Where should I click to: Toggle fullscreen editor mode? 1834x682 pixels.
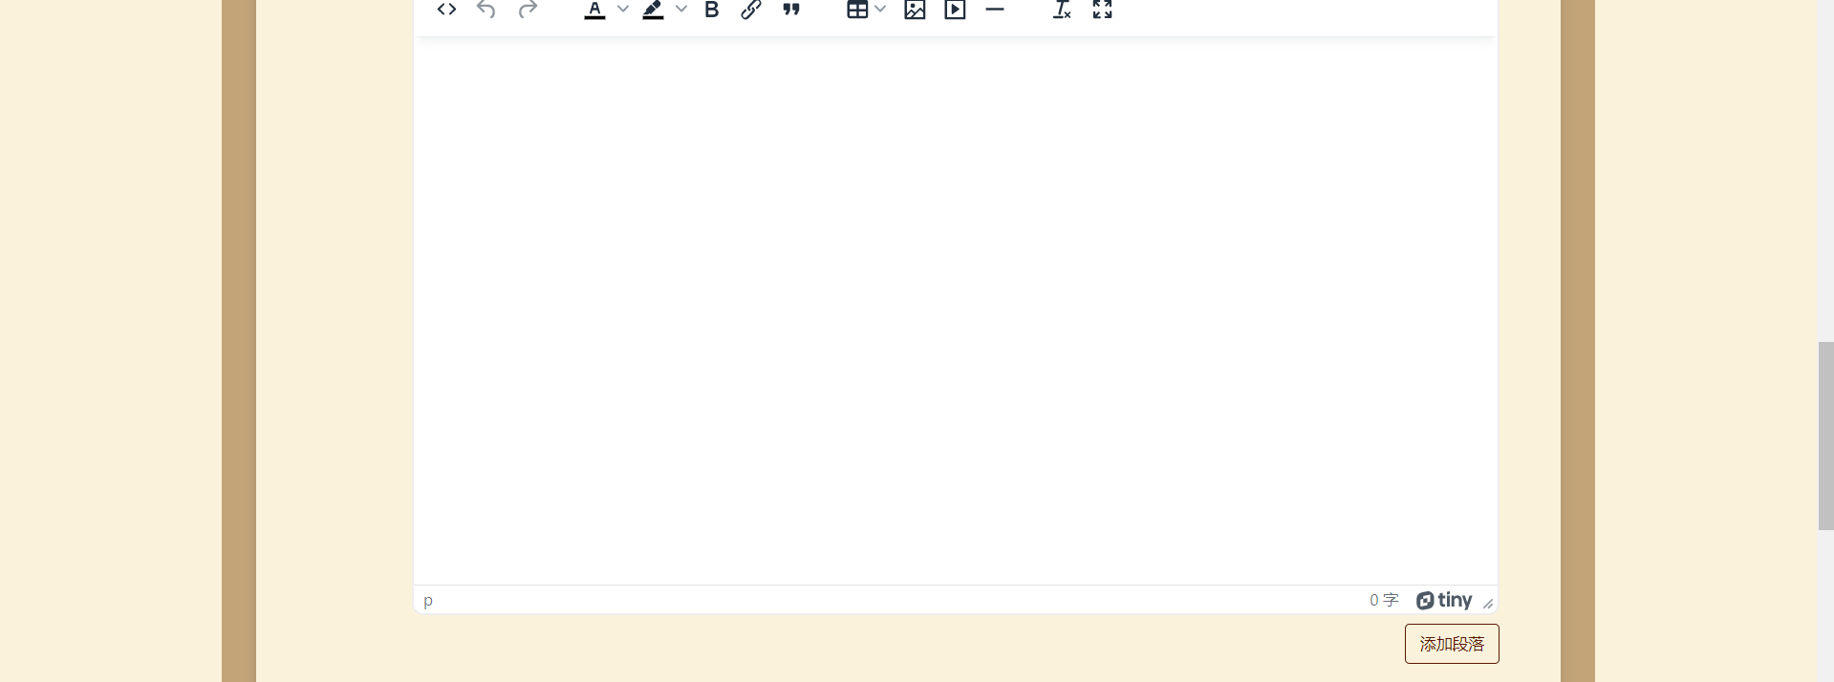(x=1102, y=10)
